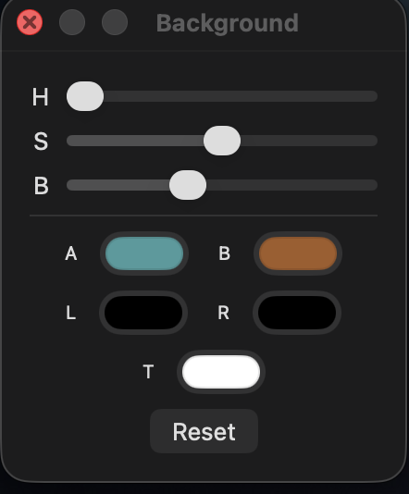Image resolution: width=409 pixels, height=494 pixels.
Task: Open the teal A color swatch
Action: pos(144,253)
